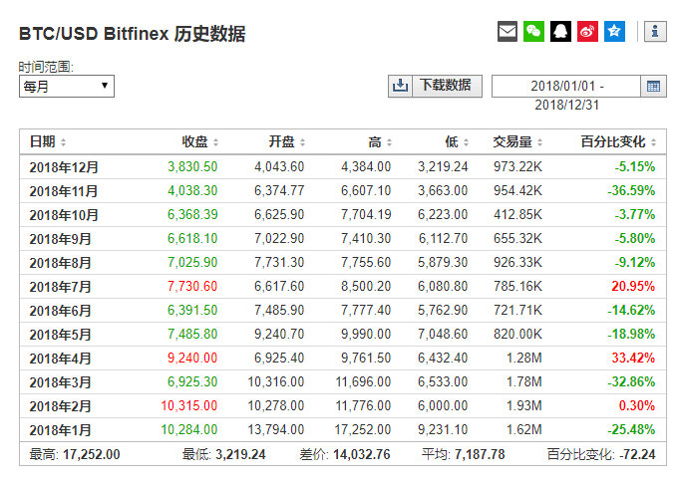Click the high value 7,704.19
This screenshot has height=485, width=679.
(366, 214)
